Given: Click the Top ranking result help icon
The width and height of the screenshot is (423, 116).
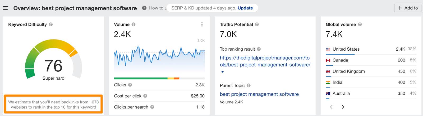Looking at the screenshot, I should (x=259, y=49).
